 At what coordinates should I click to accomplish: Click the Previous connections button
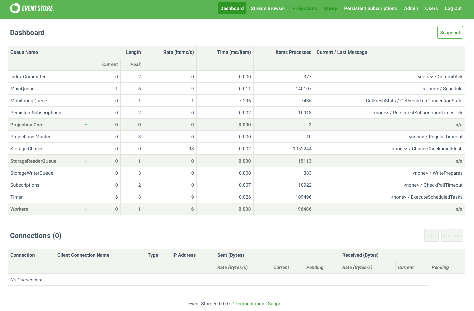click(452, 235)
